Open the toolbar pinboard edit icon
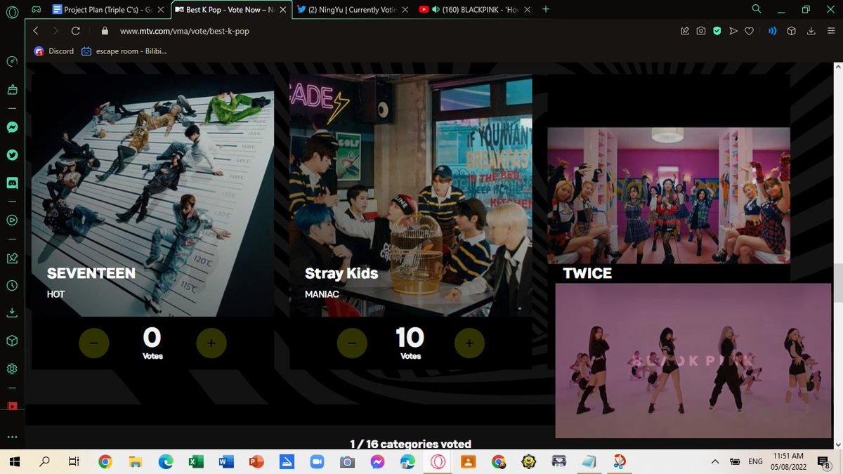 pos(685,31)
